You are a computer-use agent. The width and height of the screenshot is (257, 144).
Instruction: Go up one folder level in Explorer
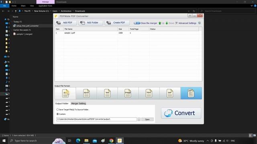point(16,11)
